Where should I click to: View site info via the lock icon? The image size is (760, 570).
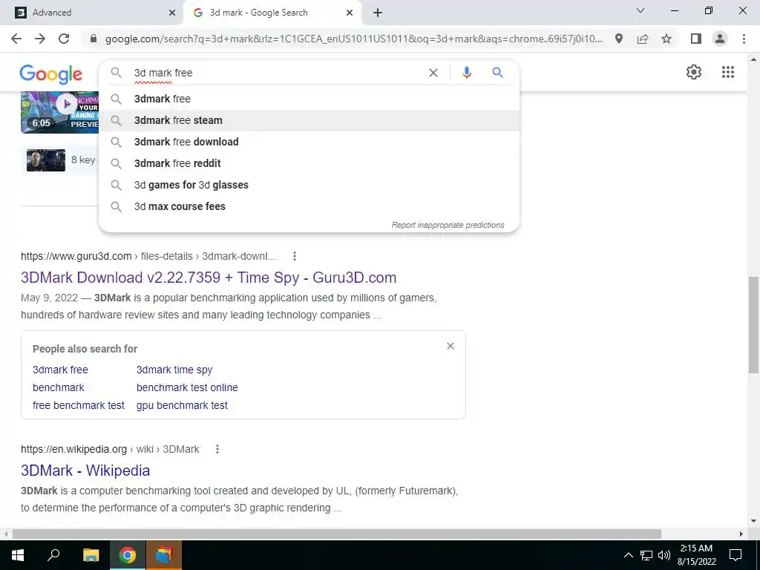pos(94,39)
